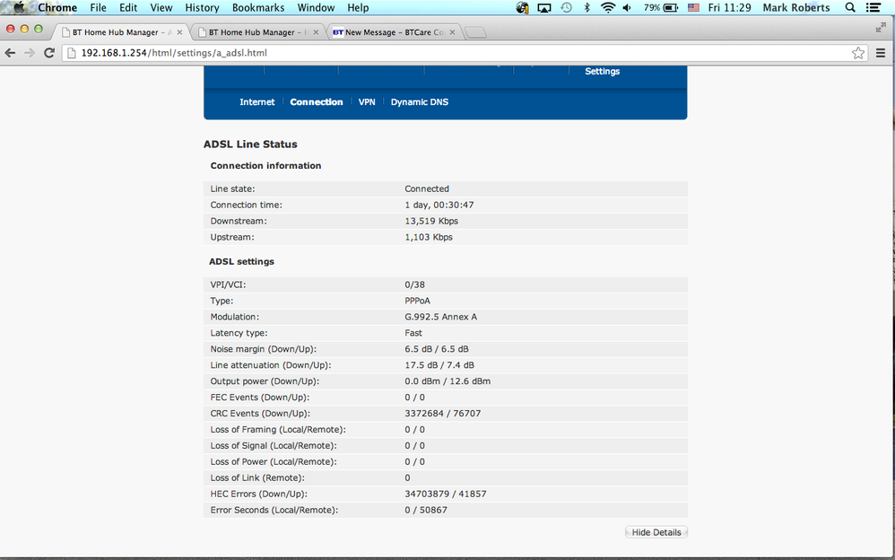This screenshot has height=560, width=895.
Task: Open the Chrome application menu
Action: [57, 8]
